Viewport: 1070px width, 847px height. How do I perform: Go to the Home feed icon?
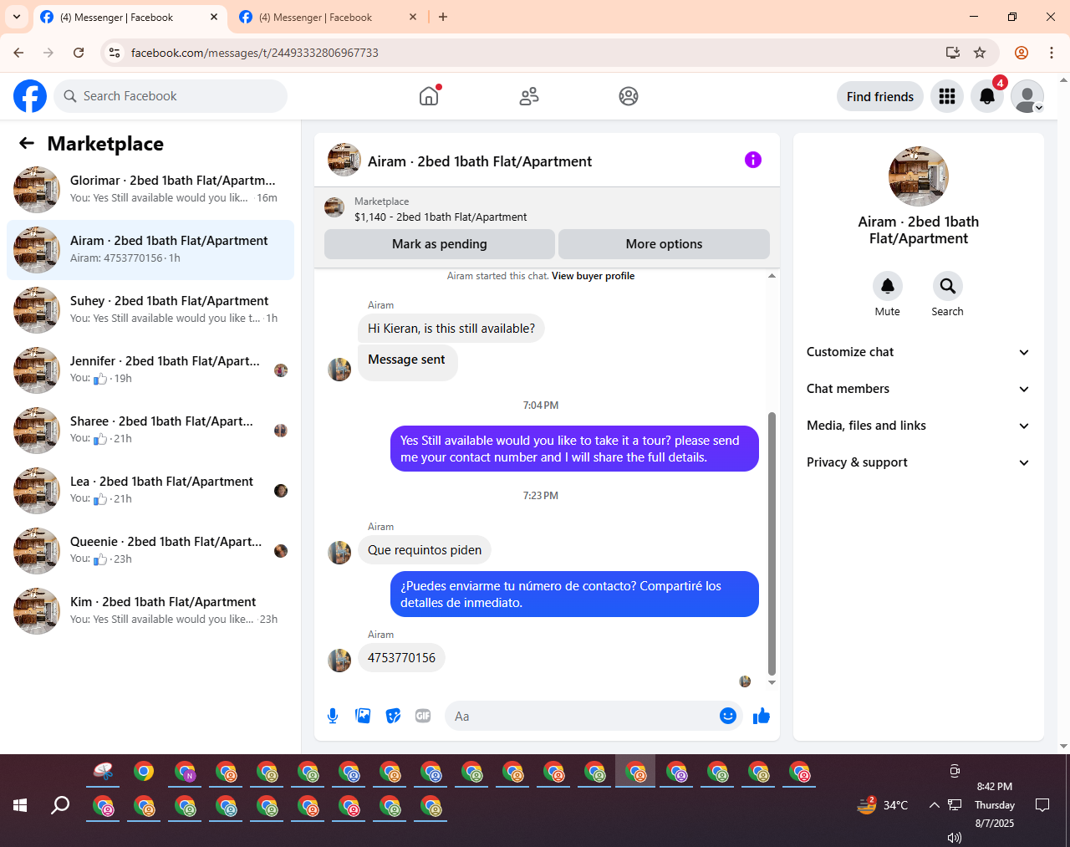pos(429,96)
